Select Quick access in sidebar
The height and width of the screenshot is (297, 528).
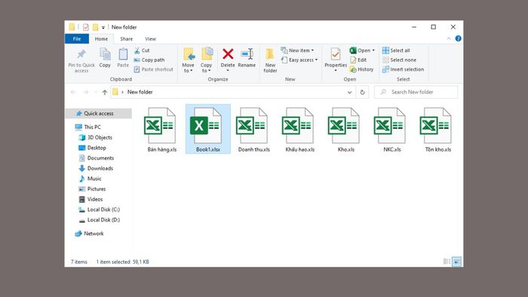[x=98, y=114]
